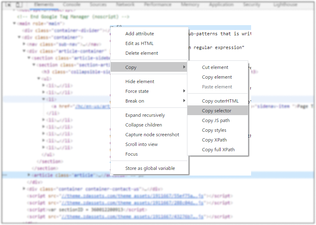This screenshot has width=316, height=225.
Task: Select Copy JS path option
Action: [216, 120]
